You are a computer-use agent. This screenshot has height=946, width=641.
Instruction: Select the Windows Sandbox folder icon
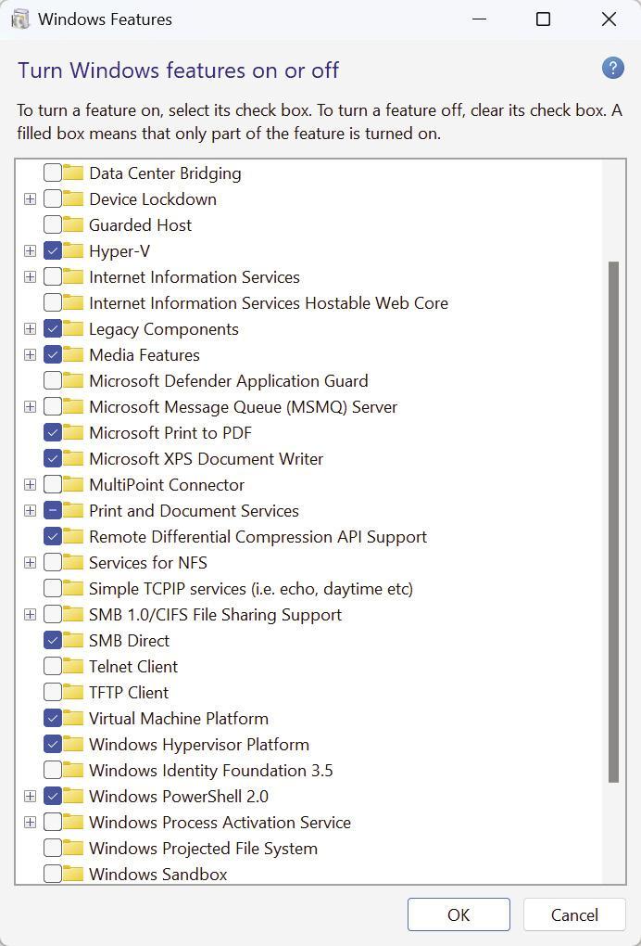[73, 874]
